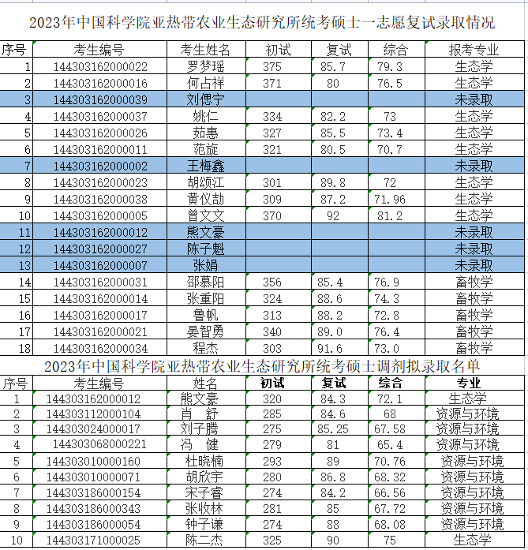Select the second table title mentioning 调剂拟录取名单
Image resolution: width=528 pixels, height=550 pixels.
(262, 367)
